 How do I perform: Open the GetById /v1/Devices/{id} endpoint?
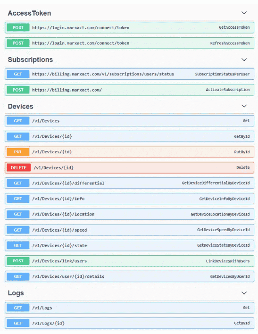tap(129, 136)
